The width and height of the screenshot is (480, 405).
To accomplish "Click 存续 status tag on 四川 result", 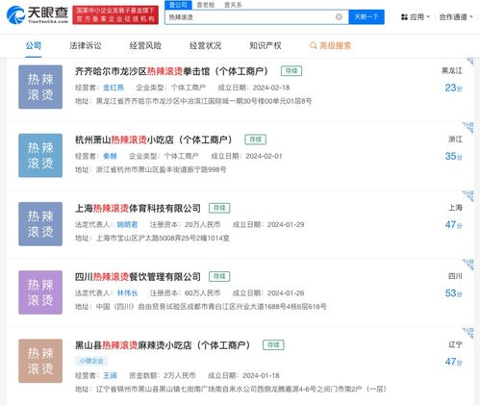I will coord(219,276).
